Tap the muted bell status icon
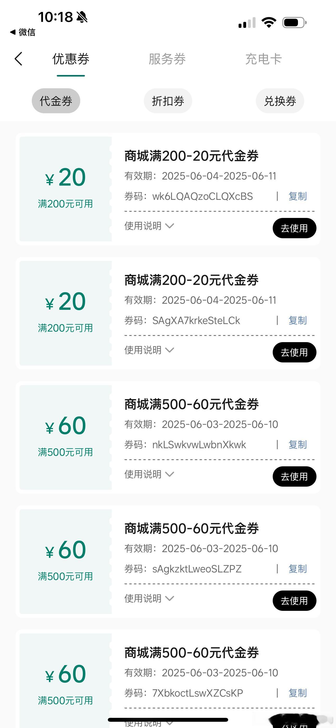This screenshot has height=728, width=336. click(82, 17)
